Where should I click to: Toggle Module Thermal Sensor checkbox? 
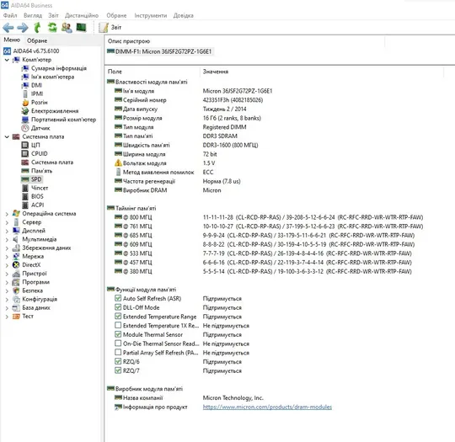[x=118, y=334]
